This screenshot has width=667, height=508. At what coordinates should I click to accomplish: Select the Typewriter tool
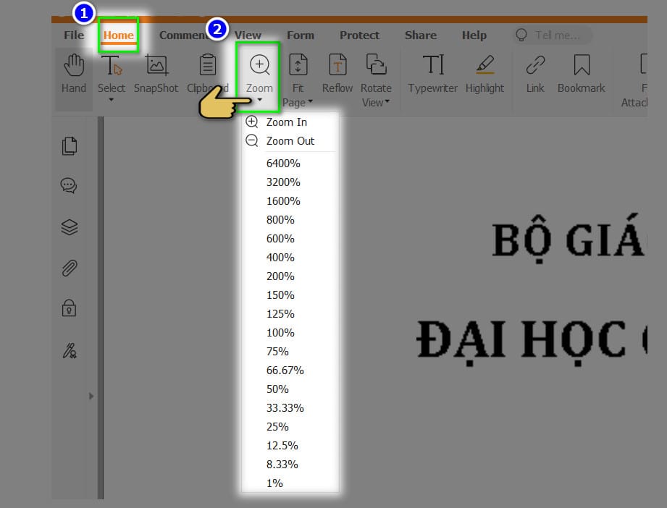[x=432, y=73]
